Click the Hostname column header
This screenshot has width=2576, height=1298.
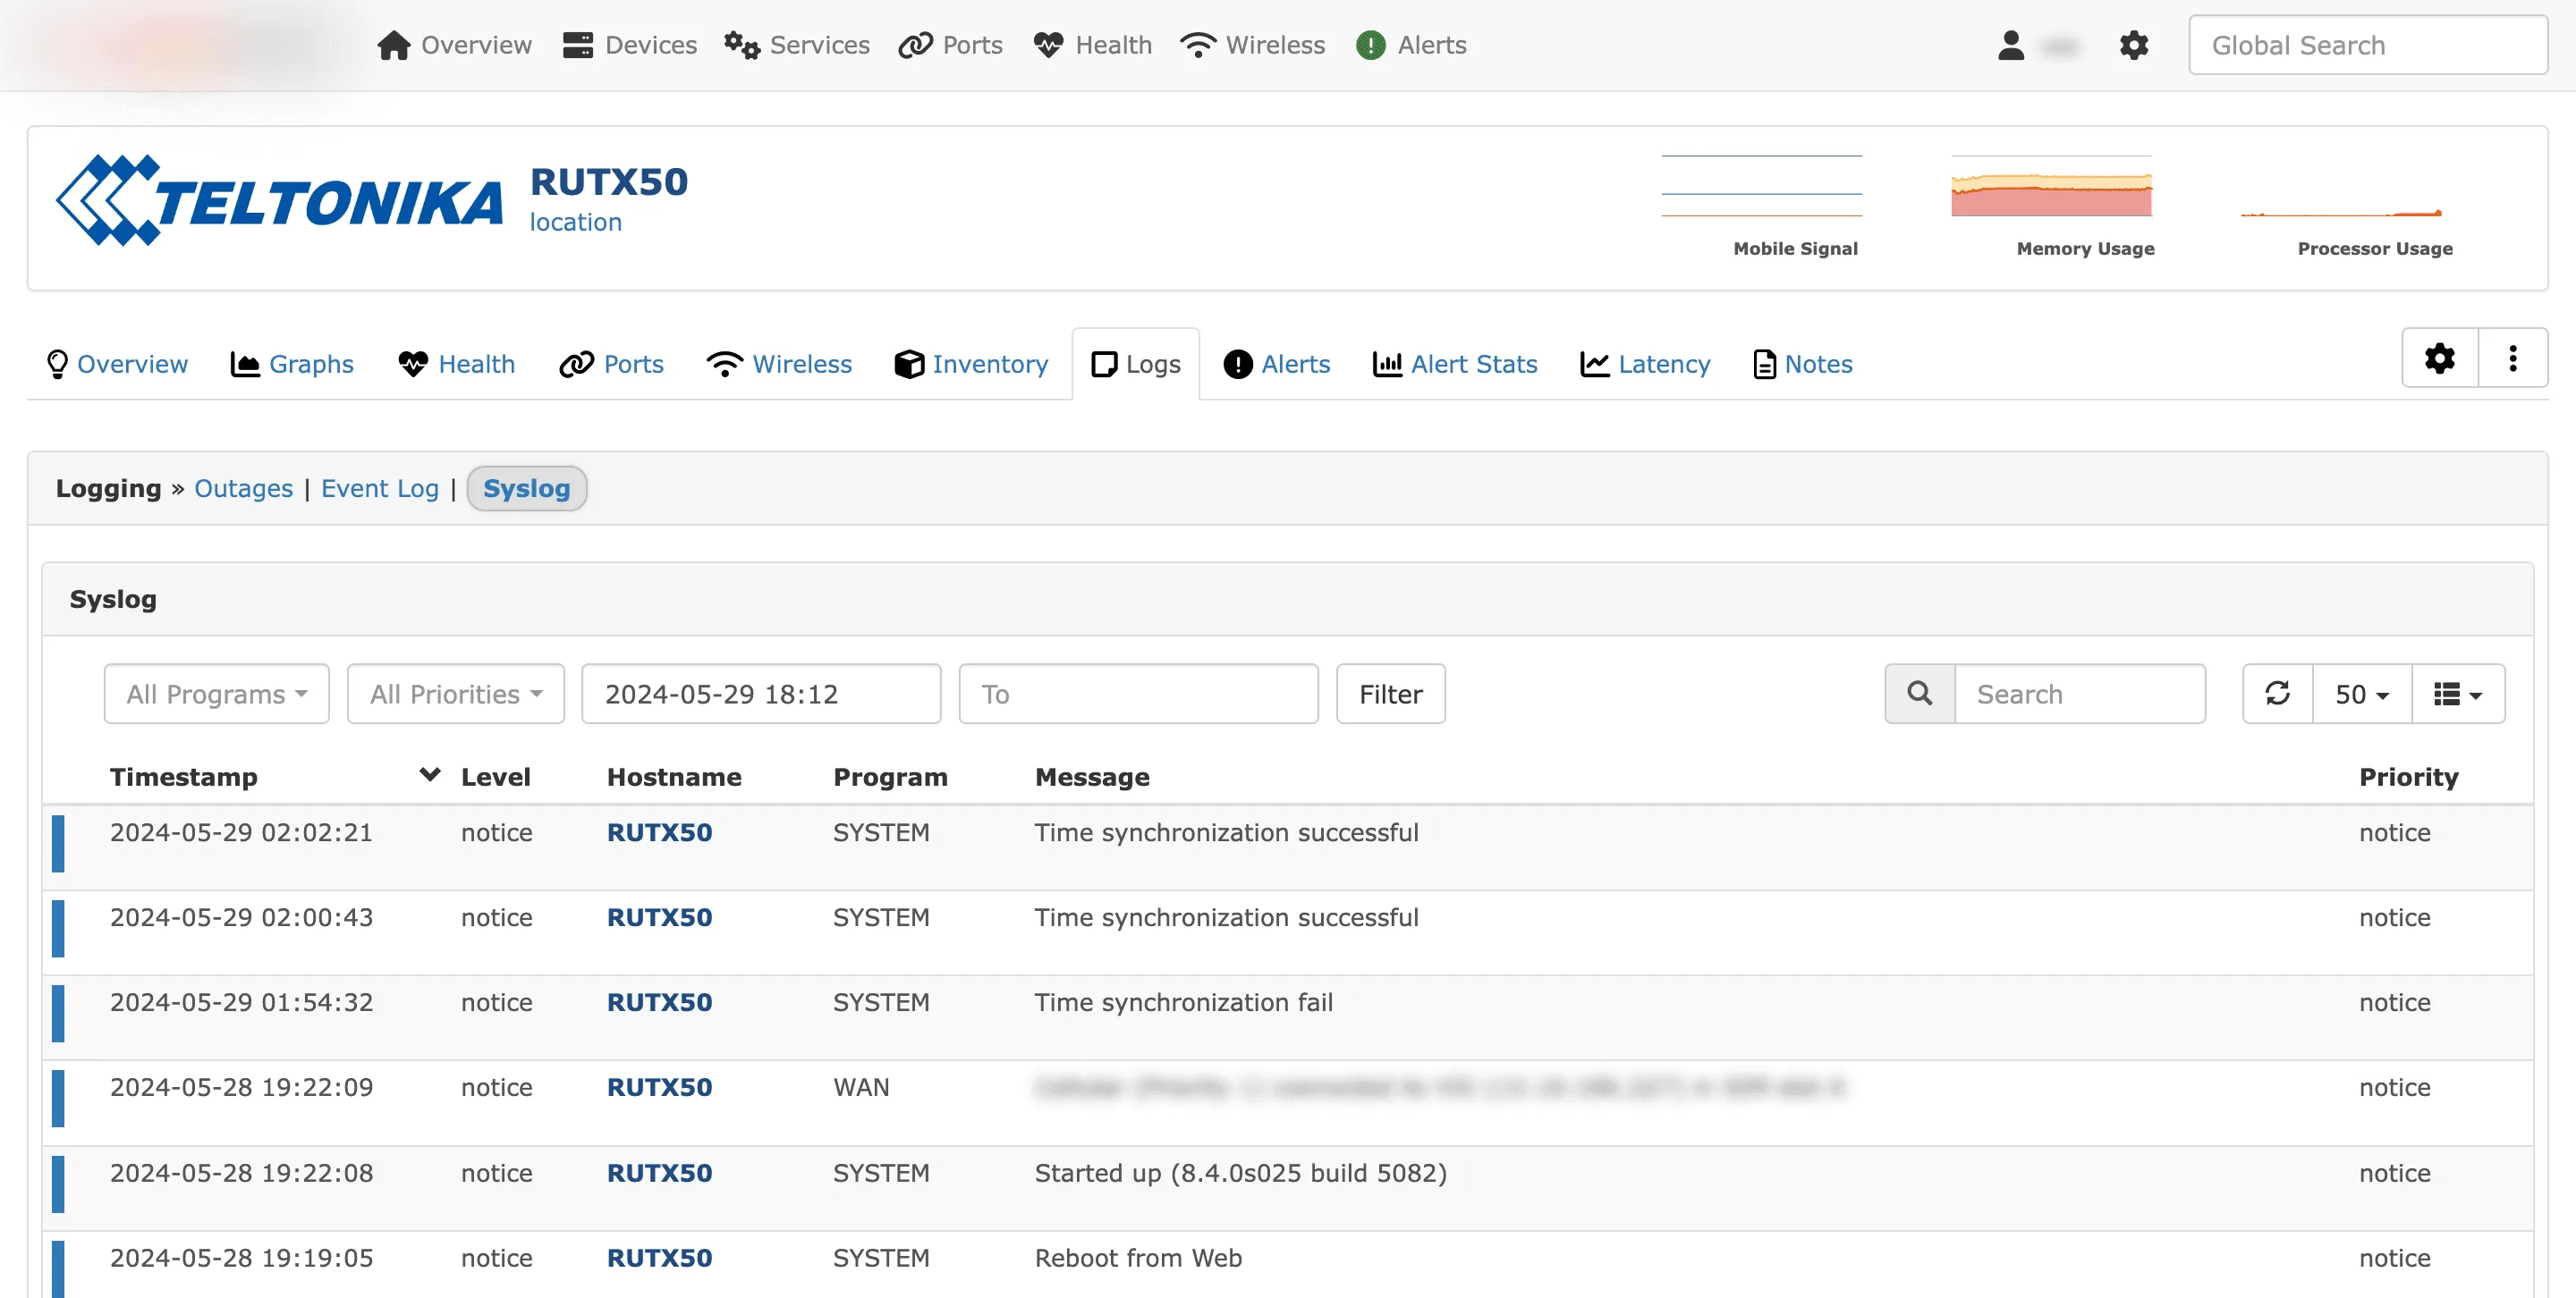click(674, 777)
